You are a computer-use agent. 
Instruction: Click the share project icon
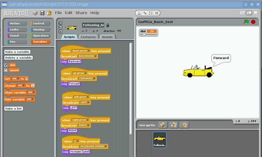[x=49, y=13]
